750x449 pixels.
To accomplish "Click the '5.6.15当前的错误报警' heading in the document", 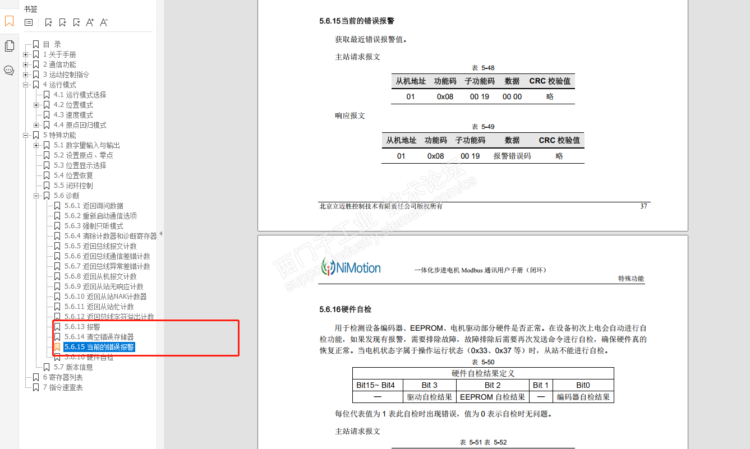I will tap(357, 21).
